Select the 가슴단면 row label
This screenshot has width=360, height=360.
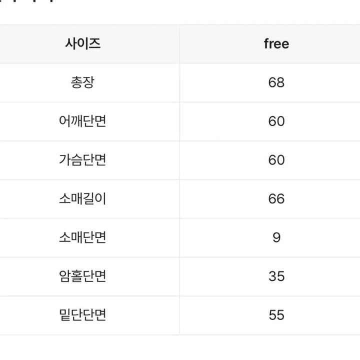click(82, 160)
